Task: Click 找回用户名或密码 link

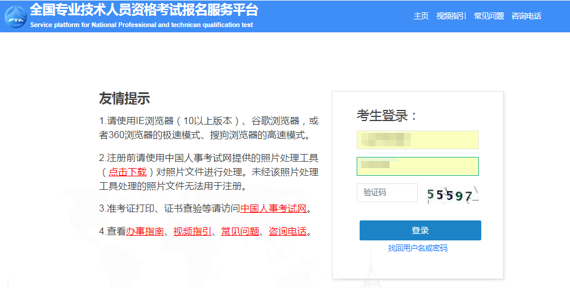Action: tap(418, 248)
